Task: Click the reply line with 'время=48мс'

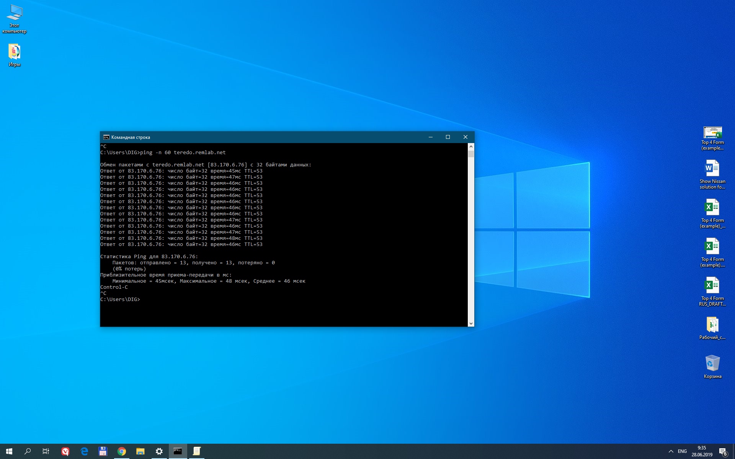Action: point(181,238)
